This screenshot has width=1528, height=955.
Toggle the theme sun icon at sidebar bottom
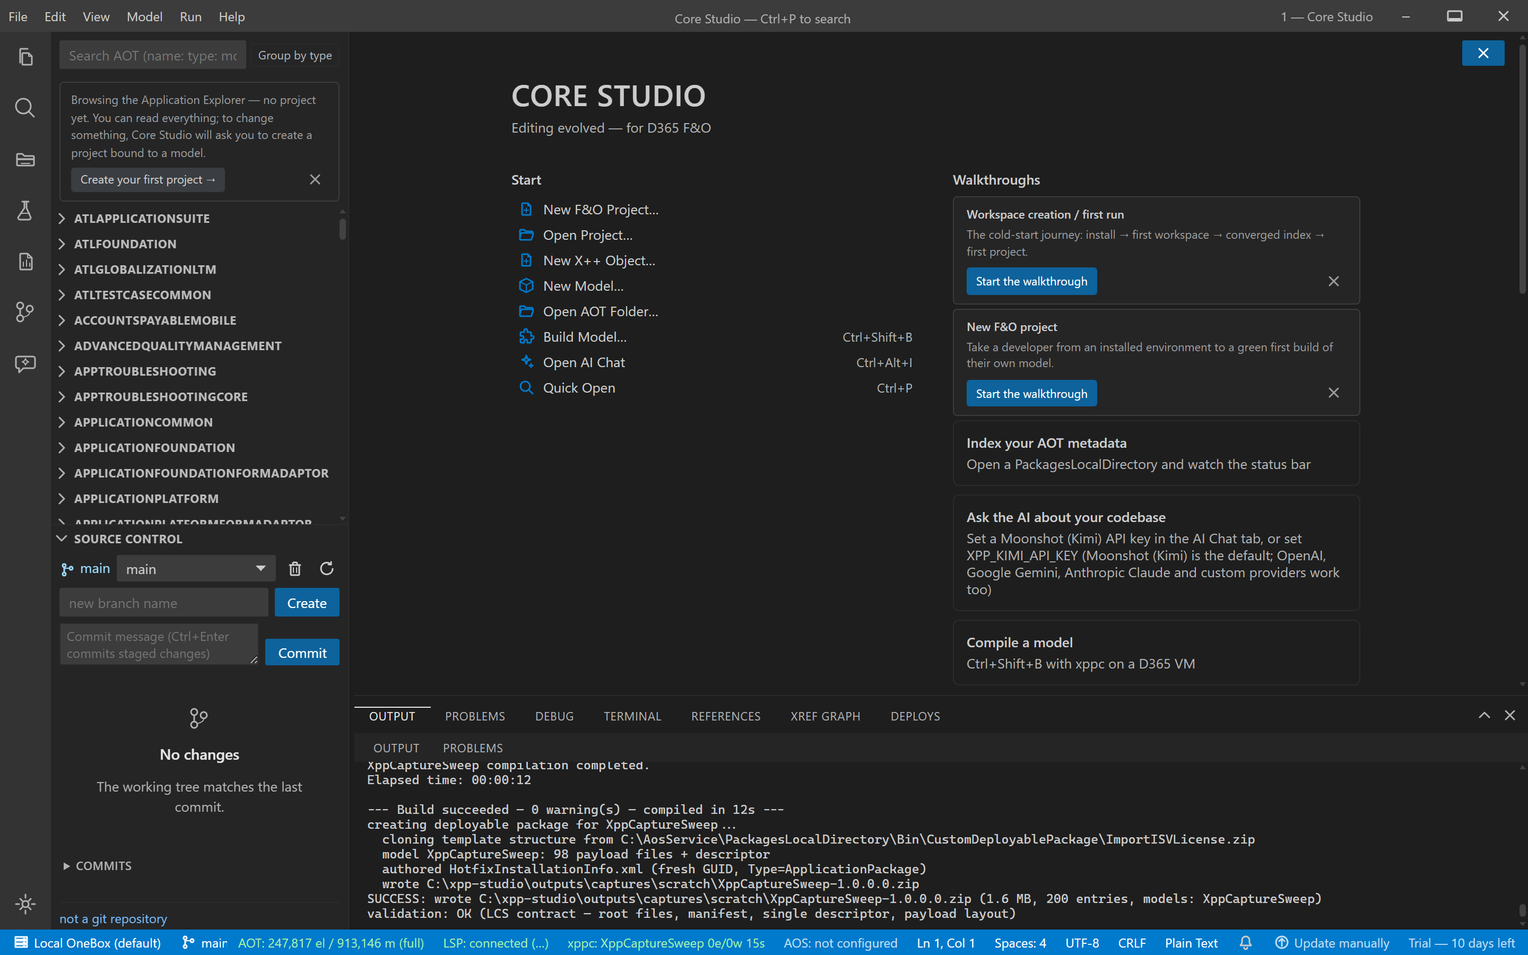click(x=25, y=904)
